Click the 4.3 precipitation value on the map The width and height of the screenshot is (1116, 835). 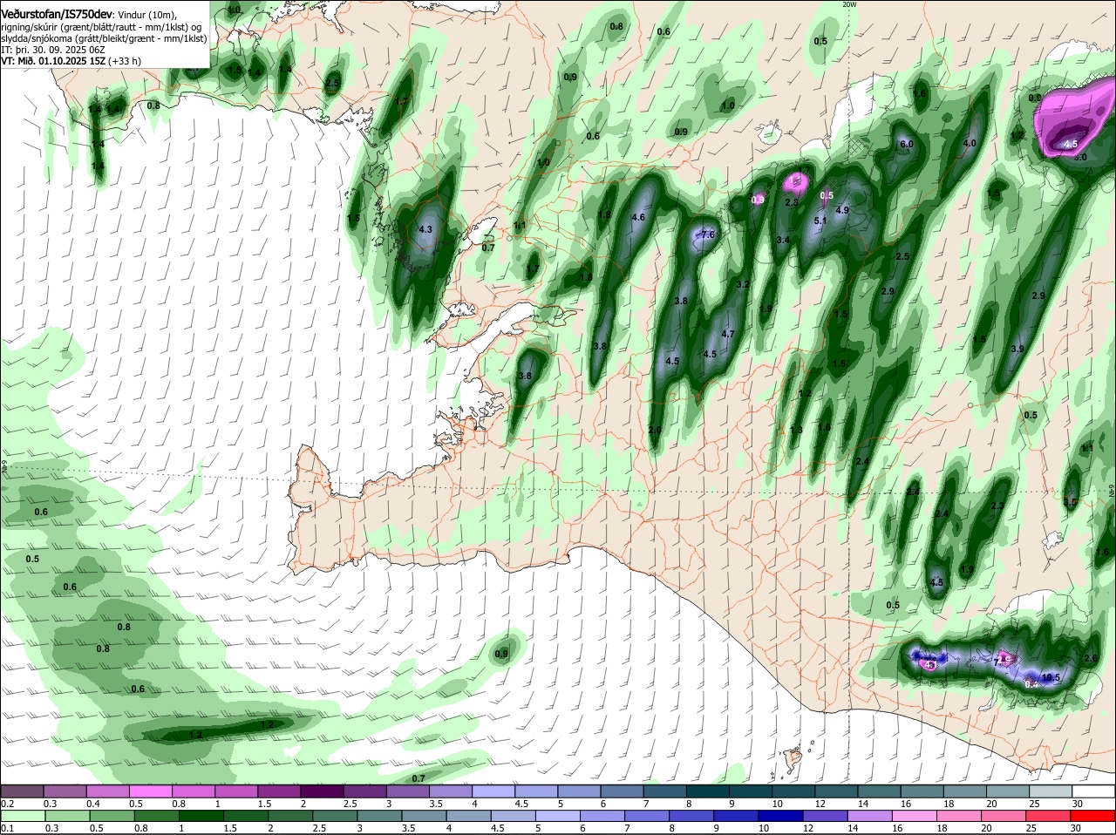(426, 229)
